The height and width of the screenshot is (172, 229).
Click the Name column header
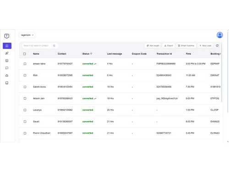point(36,54)
